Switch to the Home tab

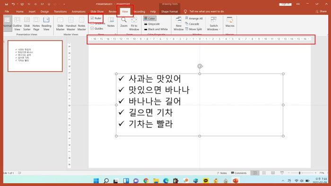[x=20, y=12]
